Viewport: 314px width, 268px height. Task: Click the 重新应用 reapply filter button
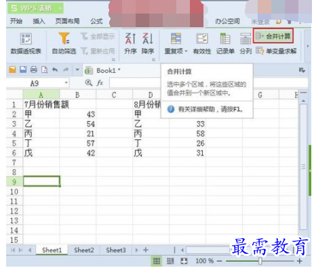coord(98,51)
